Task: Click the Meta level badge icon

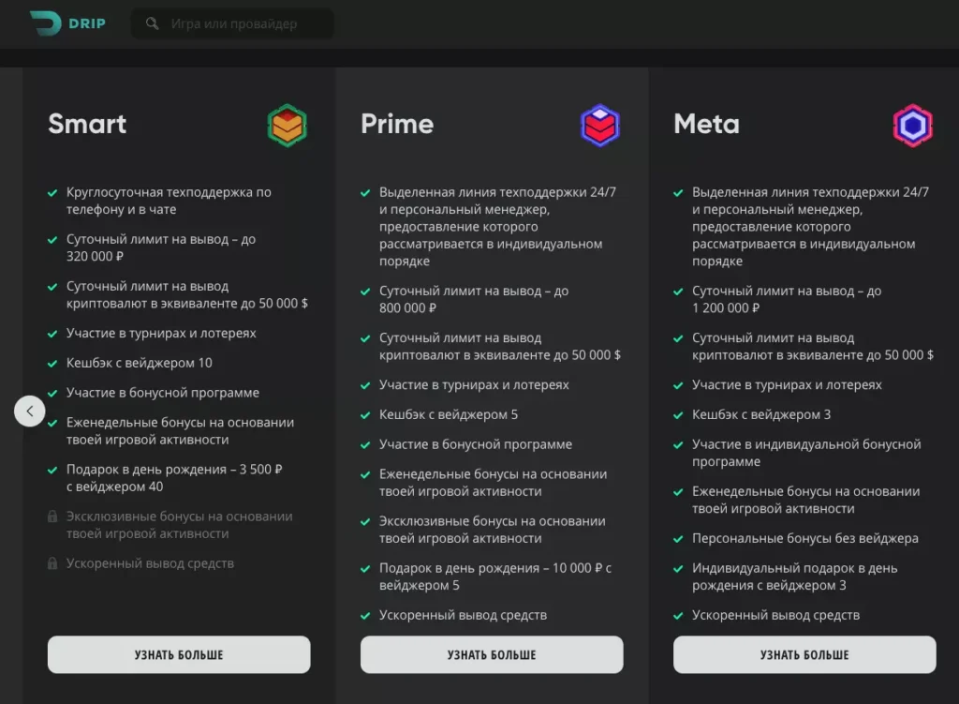Action: point(912,125)
